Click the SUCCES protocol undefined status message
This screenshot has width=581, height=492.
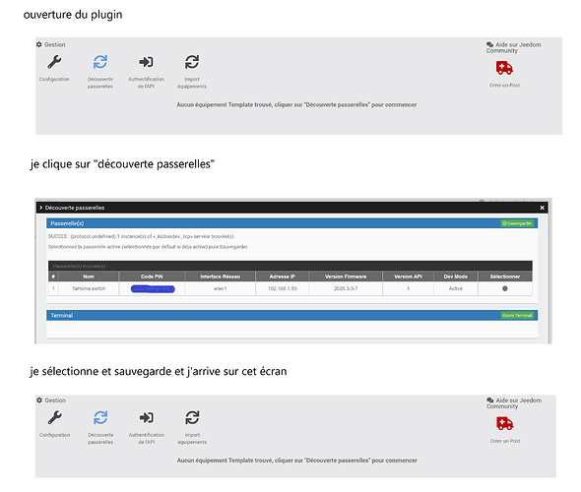(141, 236)
